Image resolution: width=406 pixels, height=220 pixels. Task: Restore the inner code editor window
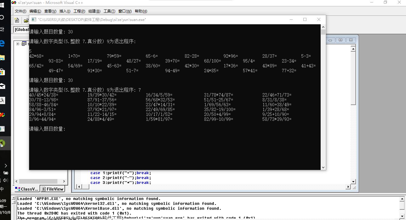[340, 40]
